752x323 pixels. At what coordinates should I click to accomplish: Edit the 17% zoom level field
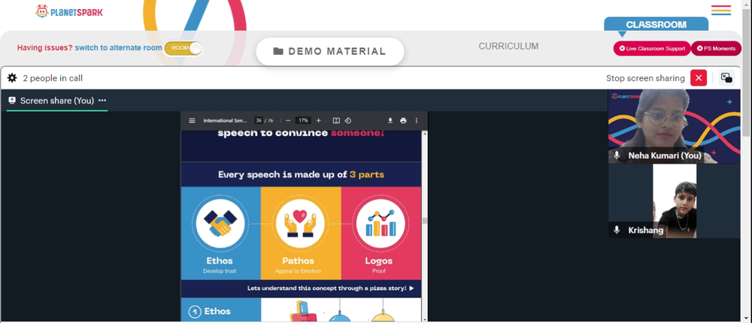pyautogui.click(x=303, y=121)
